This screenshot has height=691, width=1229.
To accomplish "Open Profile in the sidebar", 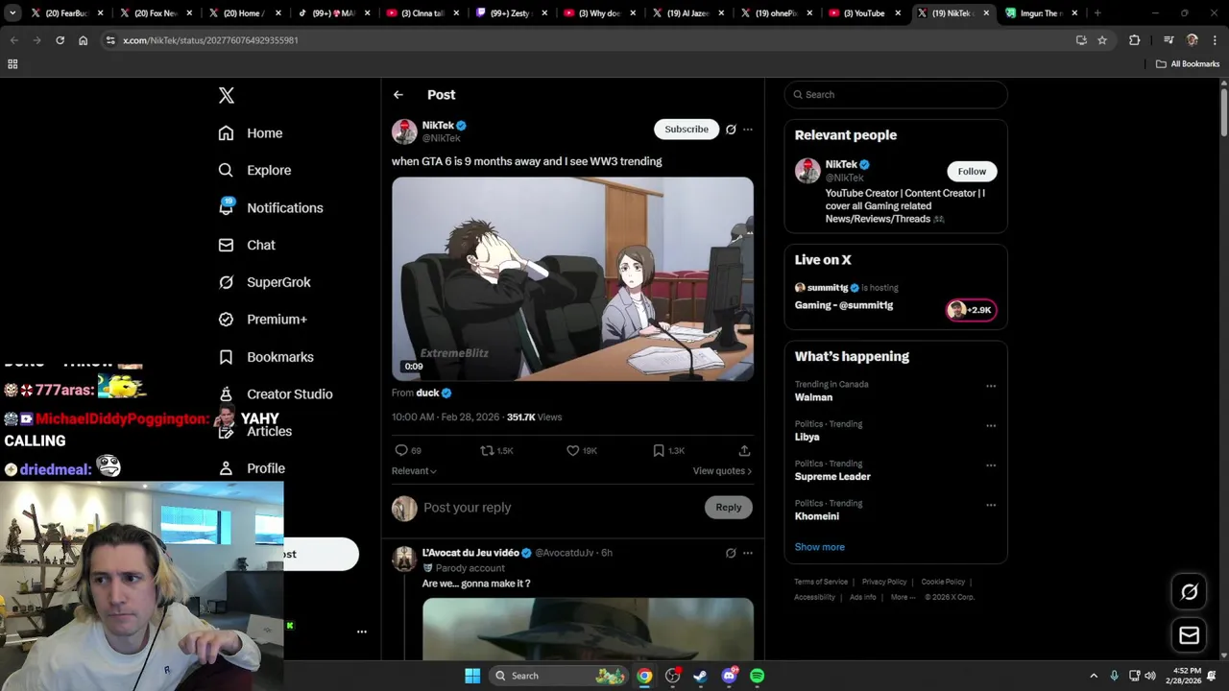I will click(x=252, y=468).
